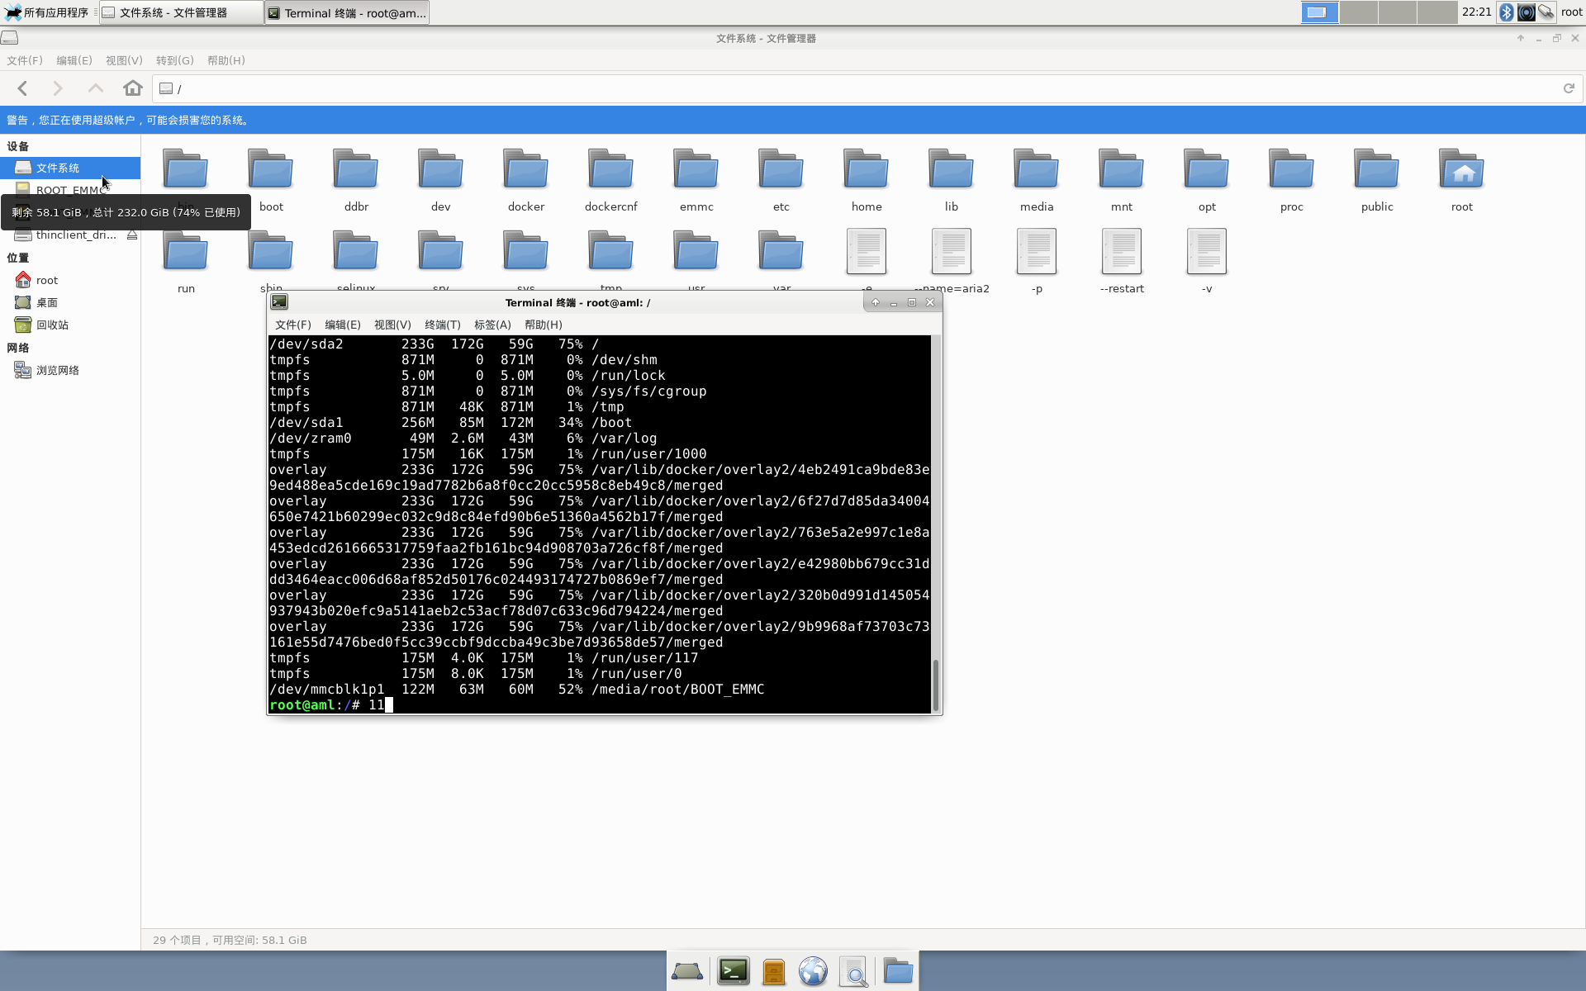Select the emmc folder

[x=696, y=181]
